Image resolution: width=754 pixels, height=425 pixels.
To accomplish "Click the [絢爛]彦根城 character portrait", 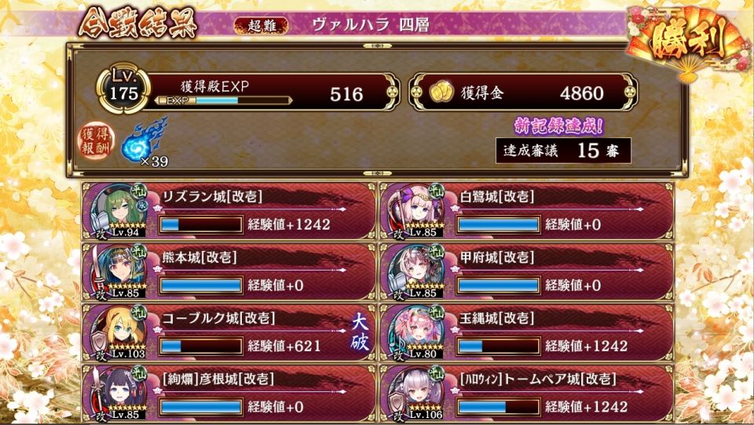I will point(119,393).
